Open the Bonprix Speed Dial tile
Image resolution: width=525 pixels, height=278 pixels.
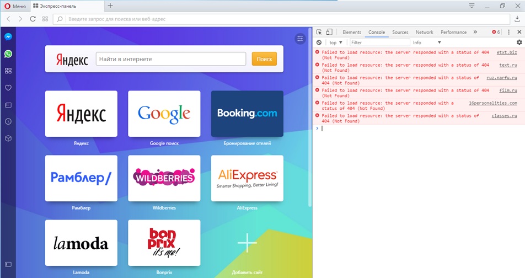pos(164,243)
